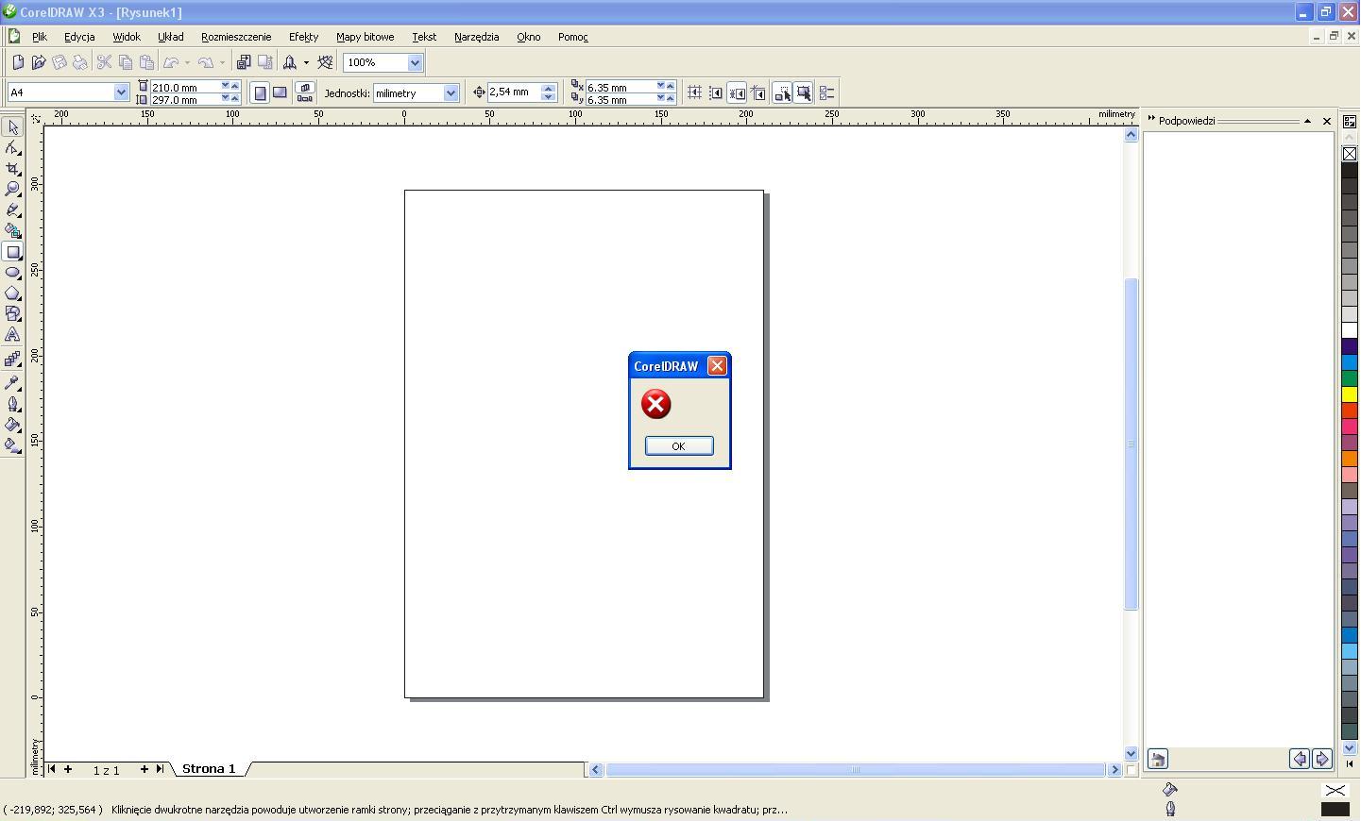This screenshot has width=1361, height=821.
Task: Select the Ellipse tool in toolbox
Action: pyautogui.click(x=13, y=273)
